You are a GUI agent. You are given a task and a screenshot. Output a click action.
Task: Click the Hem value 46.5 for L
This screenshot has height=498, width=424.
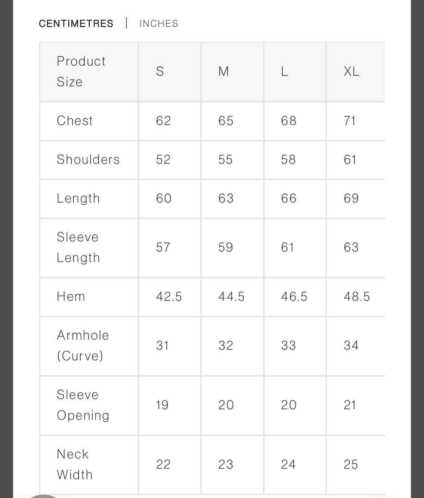tap(294, 297)
